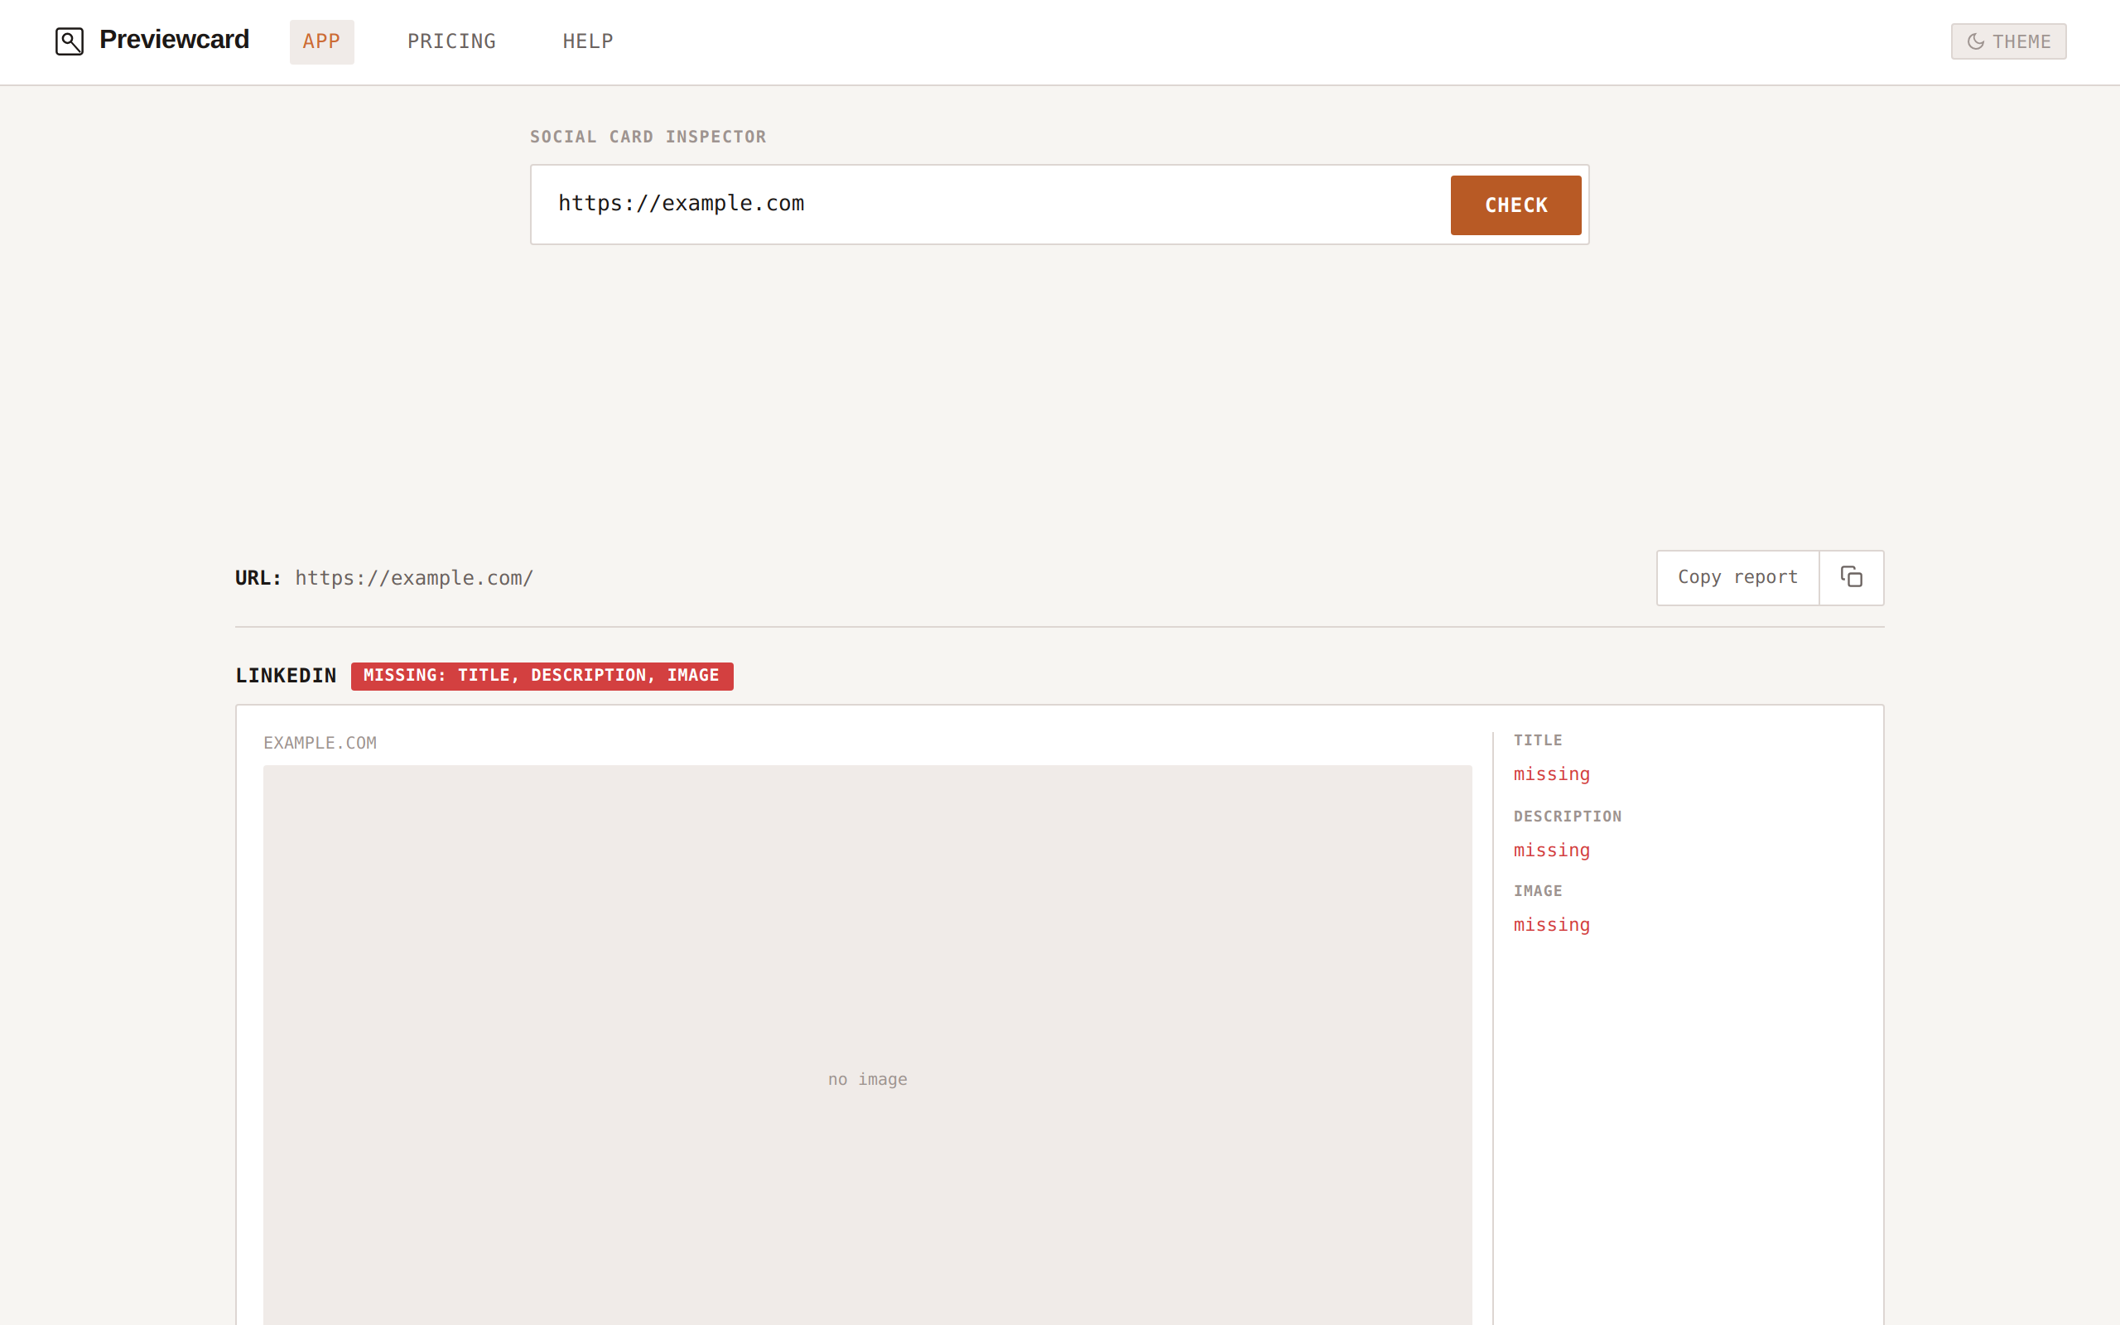
Task: Click the https://example.com/ URL text
Action: pyautogui.click(x=414, y=578)
